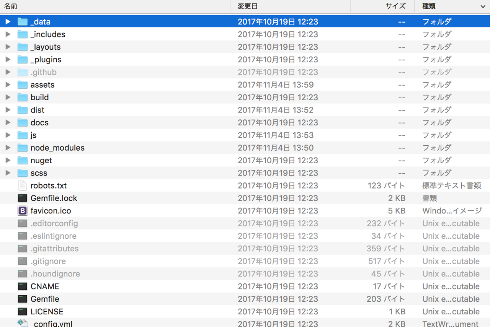Click the 517 バイト size of .gitignore
Viewport: 490px width, 327px height.
386,262
